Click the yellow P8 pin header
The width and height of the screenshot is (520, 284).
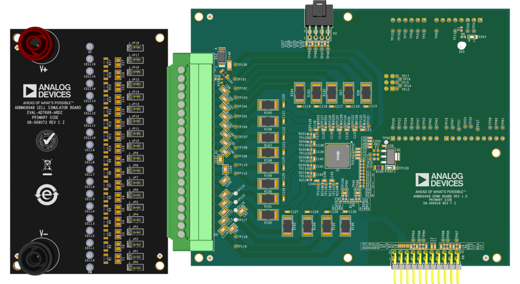tap(426, 267)
